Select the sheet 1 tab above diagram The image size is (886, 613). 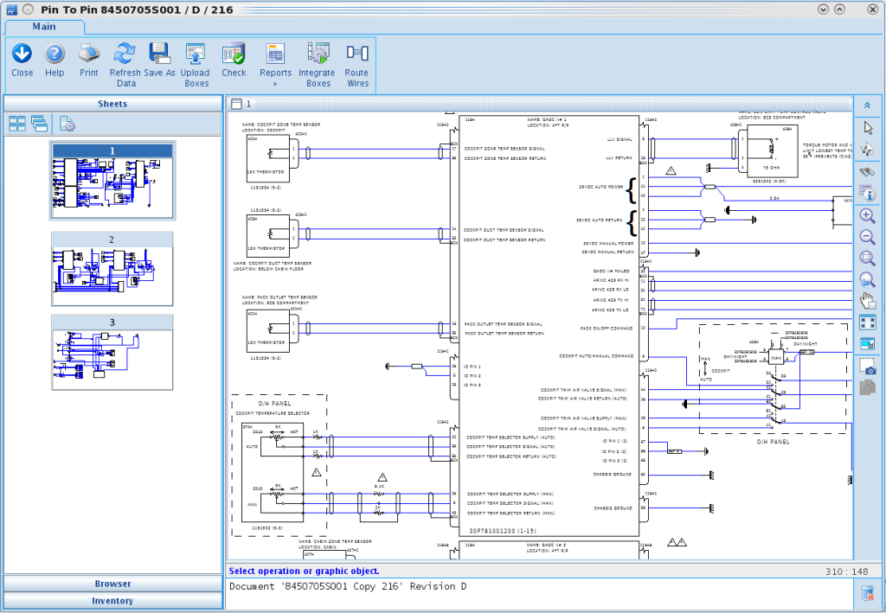(x=242, y=104)
